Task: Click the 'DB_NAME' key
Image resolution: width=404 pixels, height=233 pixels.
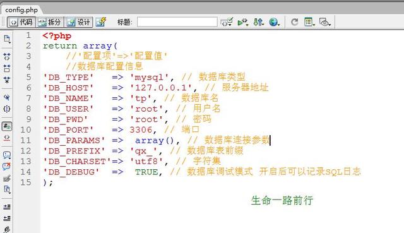Action: click(x=68, y=99)
